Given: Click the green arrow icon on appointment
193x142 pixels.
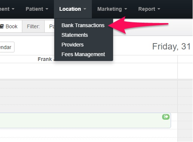Looking at the screenshot, I should pyautogui.click(x=166, y=117).
